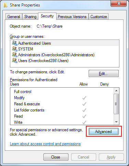
Task: Click the Deny column header
Action: click(104, 84)
